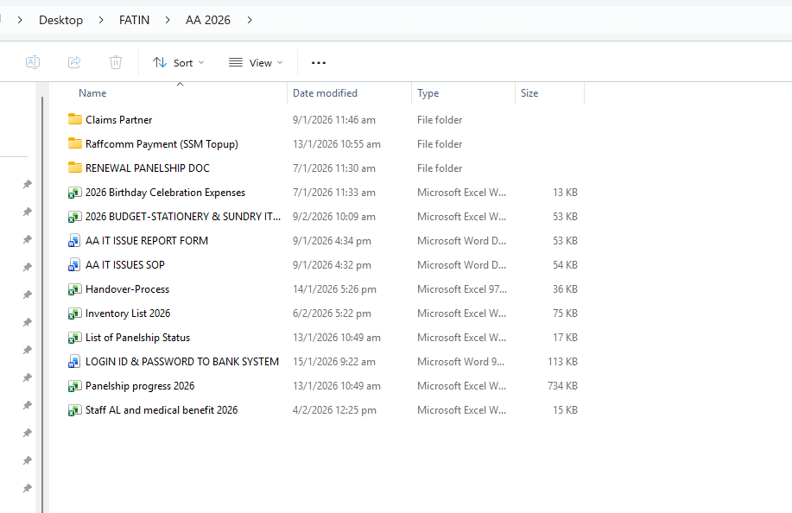Viewport: 792px width, 513px height.
Task: Sort files by the Name column header
Action: (92, 93)
